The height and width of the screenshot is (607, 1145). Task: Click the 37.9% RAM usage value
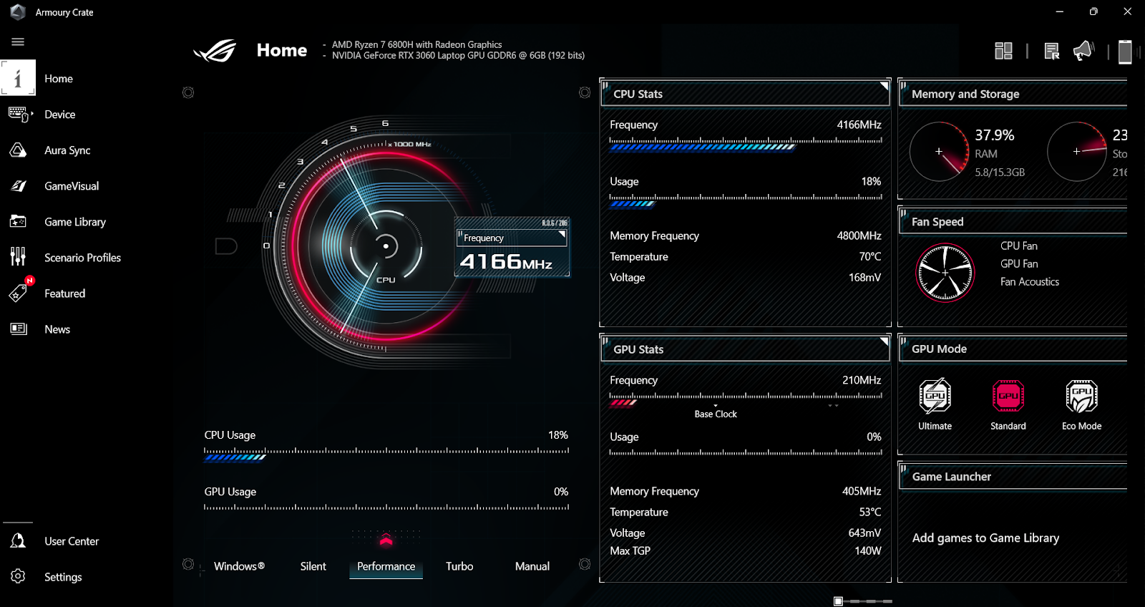click(995, 135)
